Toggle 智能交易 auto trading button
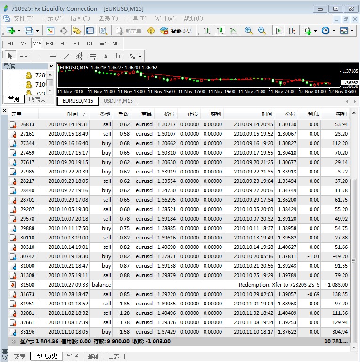Screen dimensions: 360x362 tap(176, 31)
